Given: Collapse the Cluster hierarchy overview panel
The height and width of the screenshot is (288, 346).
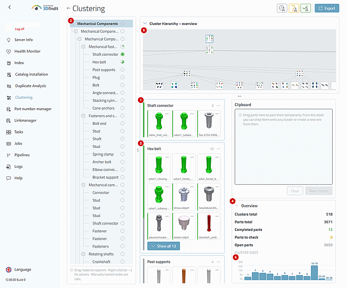Looking at the screenshot, I should pos(145,24).
